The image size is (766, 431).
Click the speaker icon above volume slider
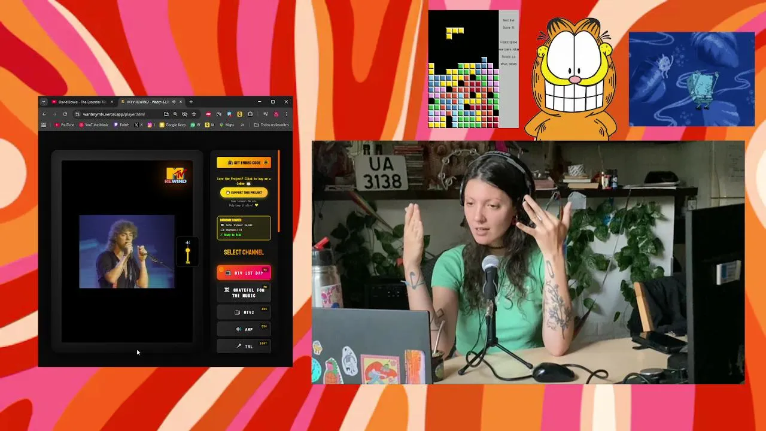click(187, 243)
